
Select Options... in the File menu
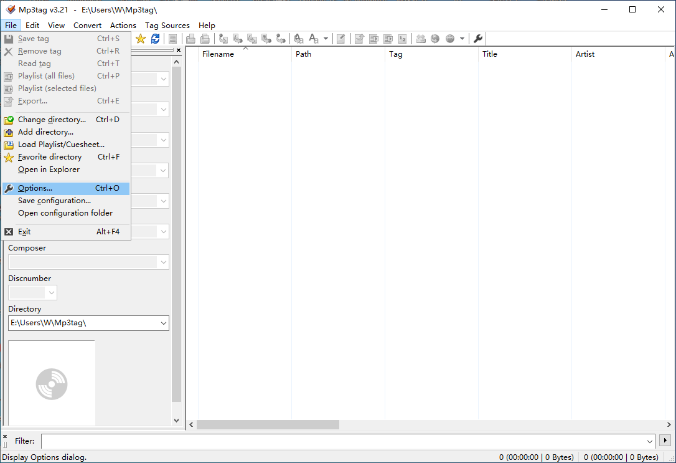(66, 188)
